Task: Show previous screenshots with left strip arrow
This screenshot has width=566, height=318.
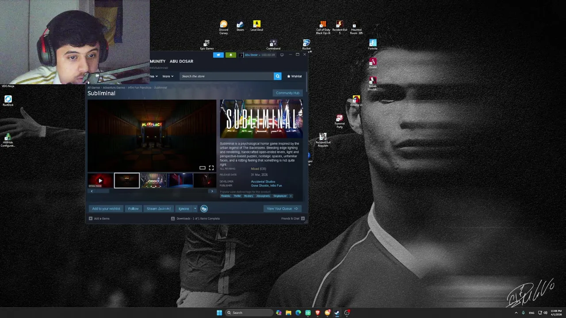Action: (92, 191)
